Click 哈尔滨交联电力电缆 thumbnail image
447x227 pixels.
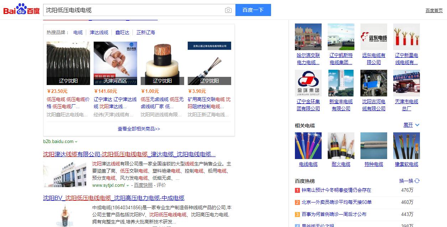coord(308,37)
